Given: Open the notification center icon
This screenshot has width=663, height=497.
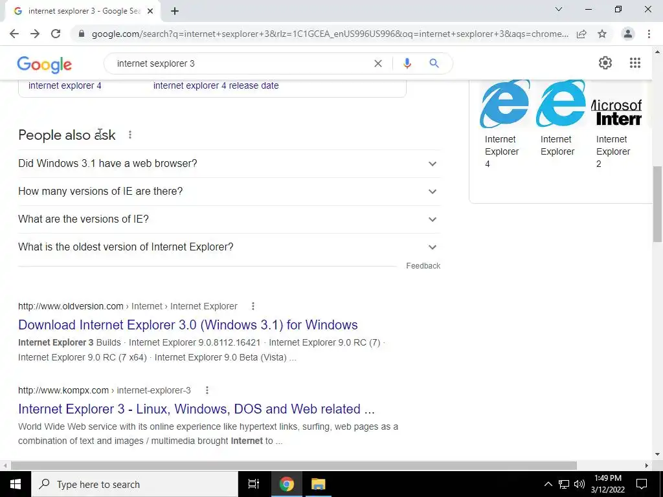Looking at the screenshot, I should [642, 484].
